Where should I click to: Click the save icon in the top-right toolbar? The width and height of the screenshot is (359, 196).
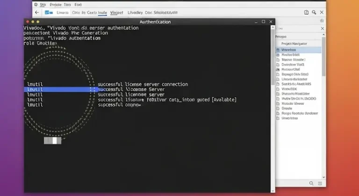(306, 12)
